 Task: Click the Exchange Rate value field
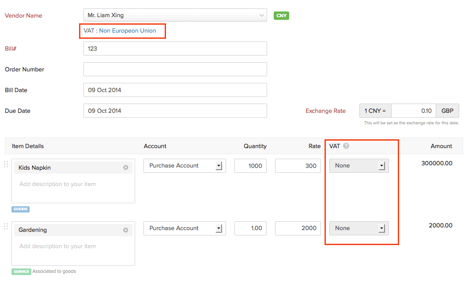tap(413, 111)
